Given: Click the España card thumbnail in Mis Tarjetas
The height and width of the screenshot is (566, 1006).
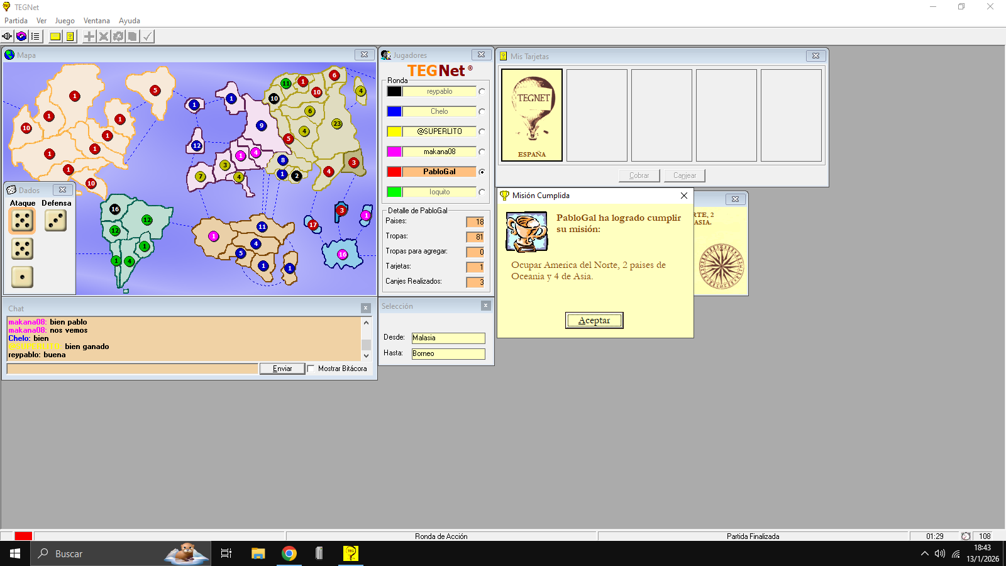Looking at the screenshot, I should click(x=532, y=115).
